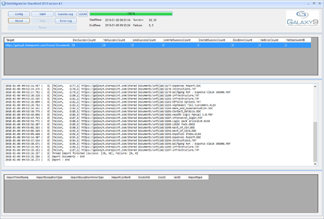Sort by the Target column header

(x=37, y=40)
